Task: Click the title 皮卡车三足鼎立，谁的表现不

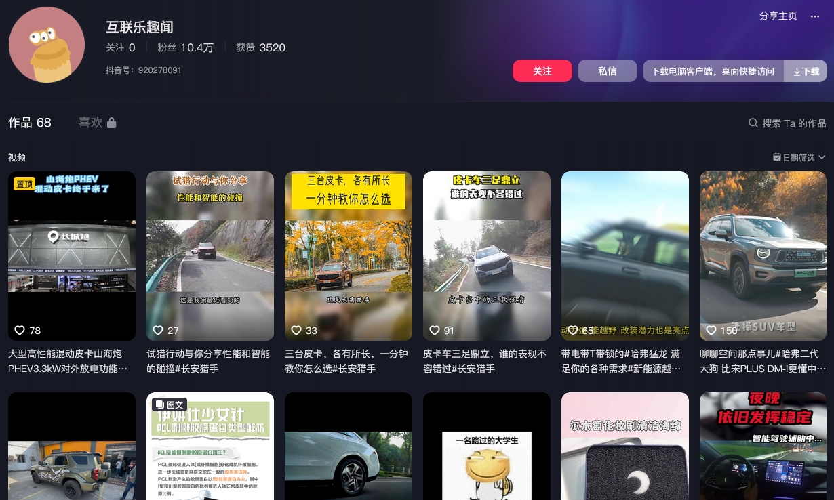Action: 485,361
